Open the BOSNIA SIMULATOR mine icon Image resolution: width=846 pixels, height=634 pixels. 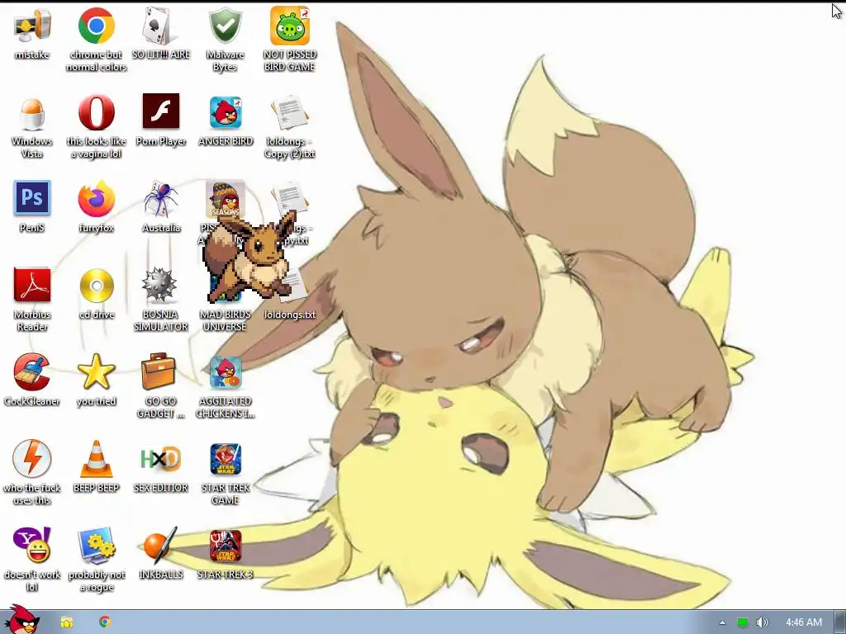(159, 285)
